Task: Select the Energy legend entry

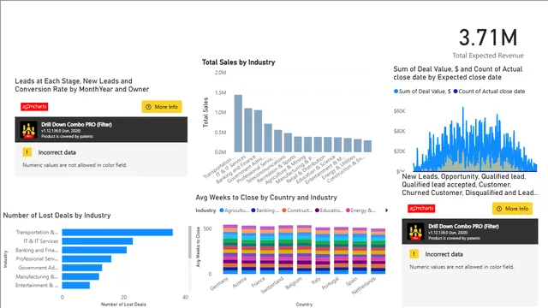Action: [x=360, y=210]
